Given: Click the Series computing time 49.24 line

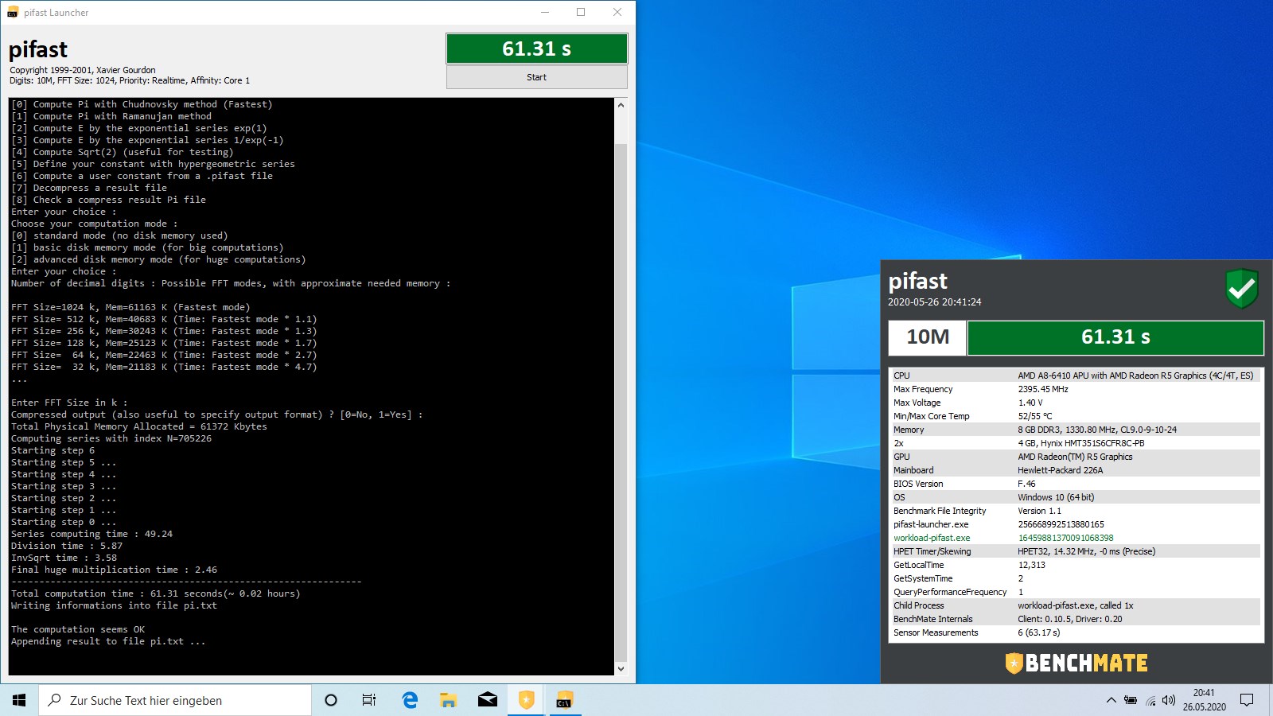Looking at the screenshot, I should click(x=91, y=534).
